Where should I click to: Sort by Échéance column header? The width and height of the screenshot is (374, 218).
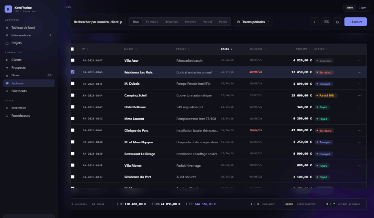point(257,49)
